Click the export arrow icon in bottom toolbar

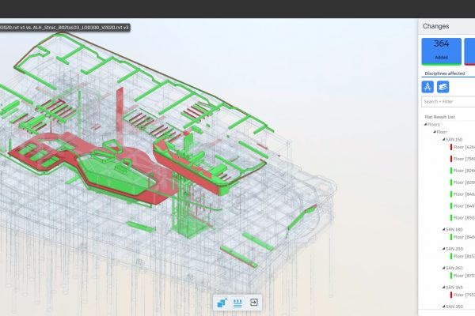coord(254,302)
